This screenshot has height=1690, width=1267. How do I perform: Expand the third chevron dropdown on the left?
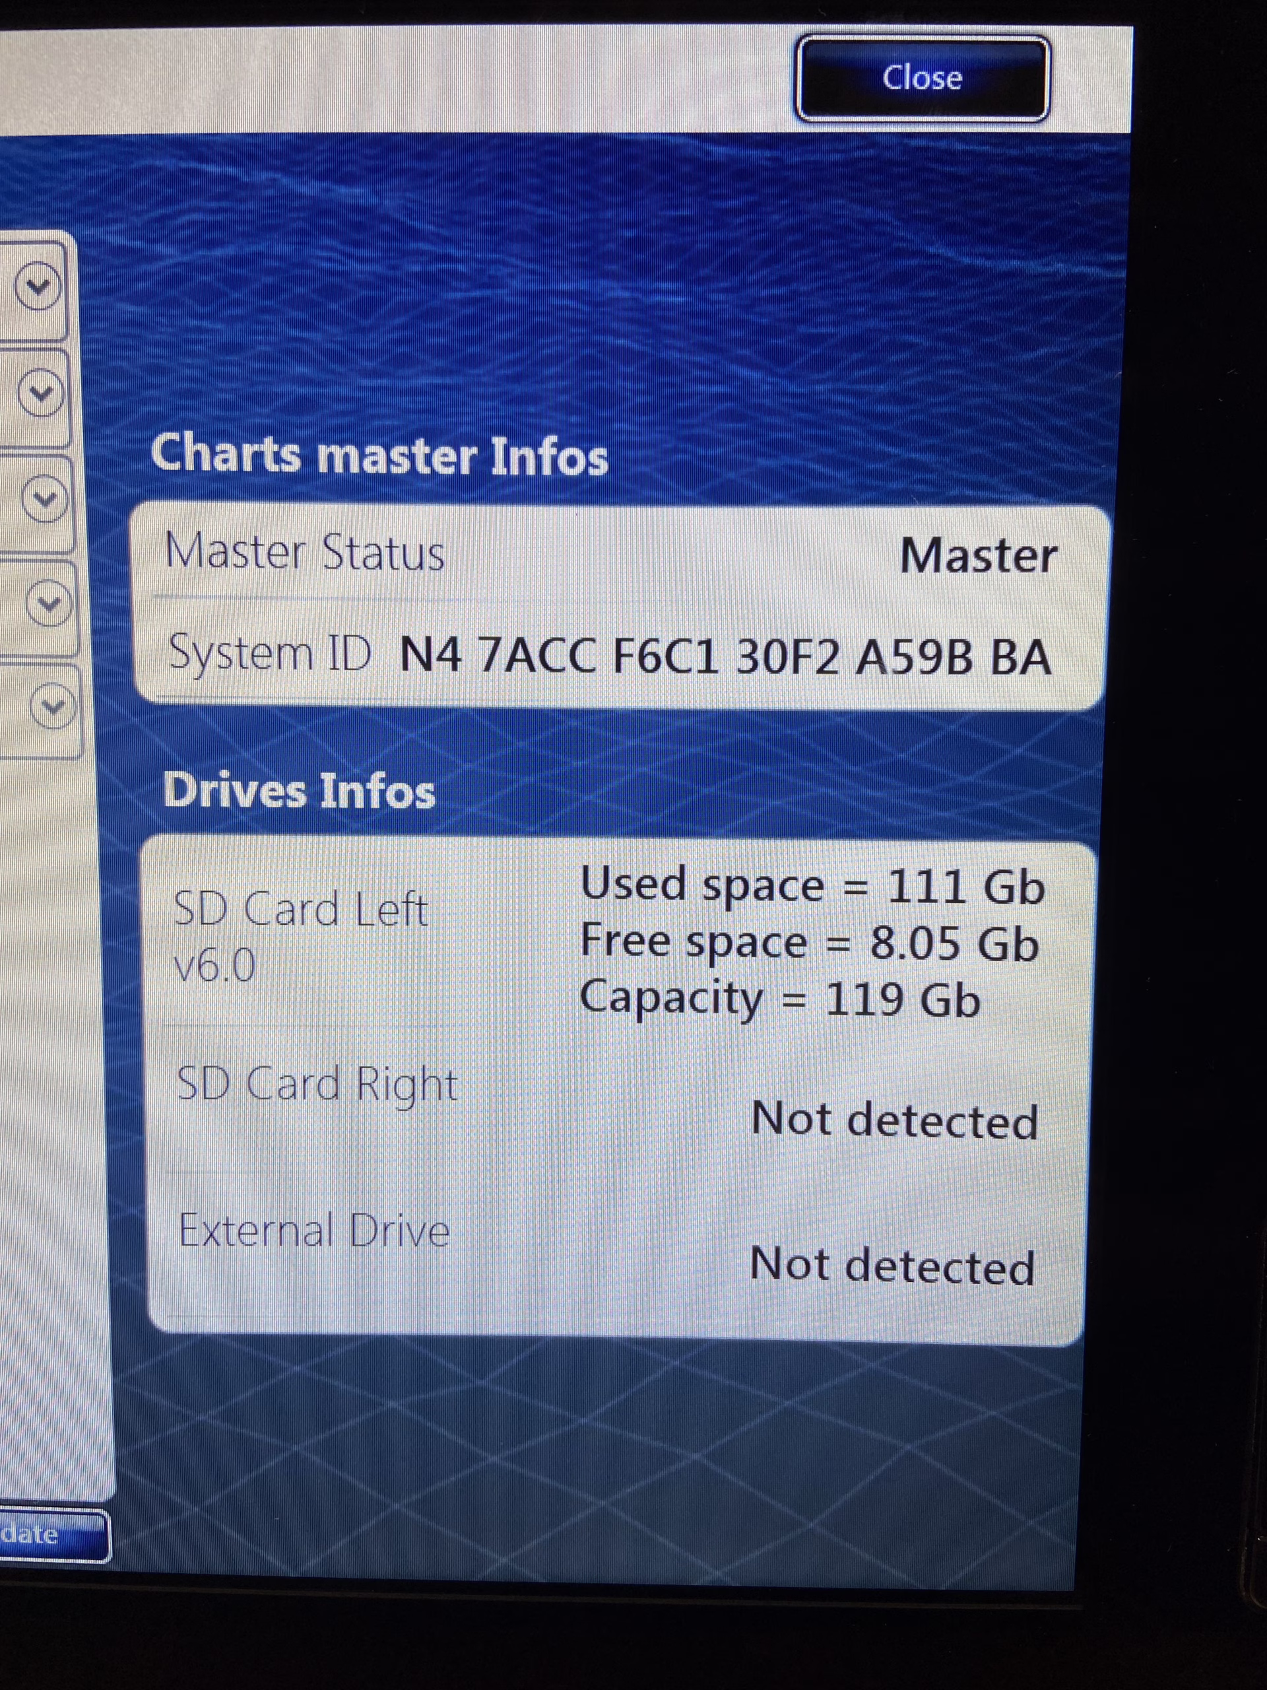point(44,500)
